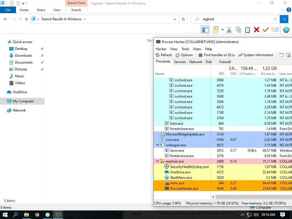Open the File tab in Explorer

(8, 10)
